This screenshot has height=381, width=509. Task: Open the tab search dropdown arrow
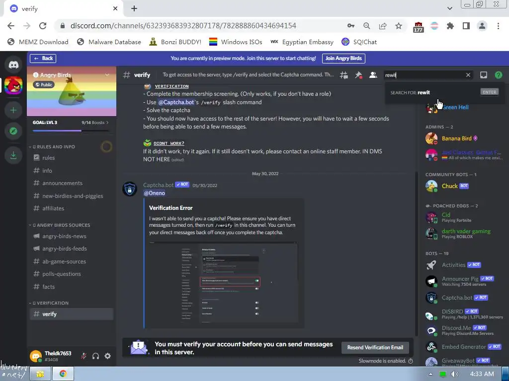coord(449,8)
